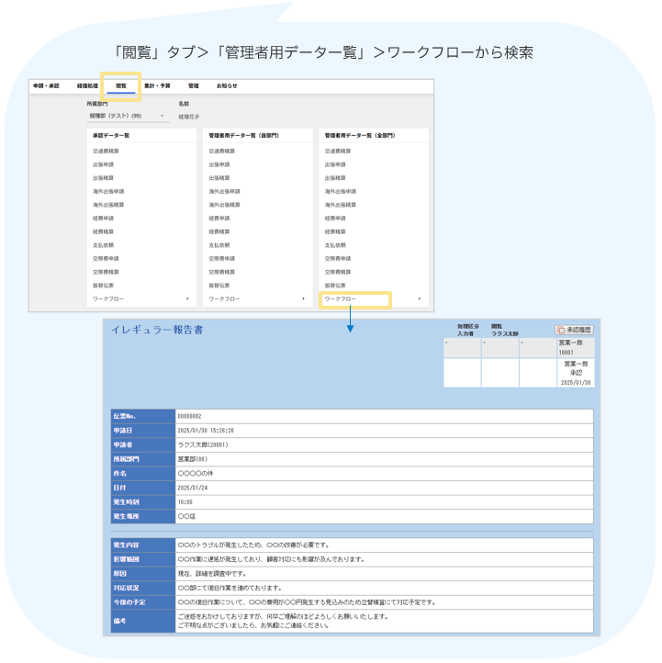The height and width of the screenshot is (663, 662).
Task: Switch to the 申請・承認 tab
Action: click(46, 85)
